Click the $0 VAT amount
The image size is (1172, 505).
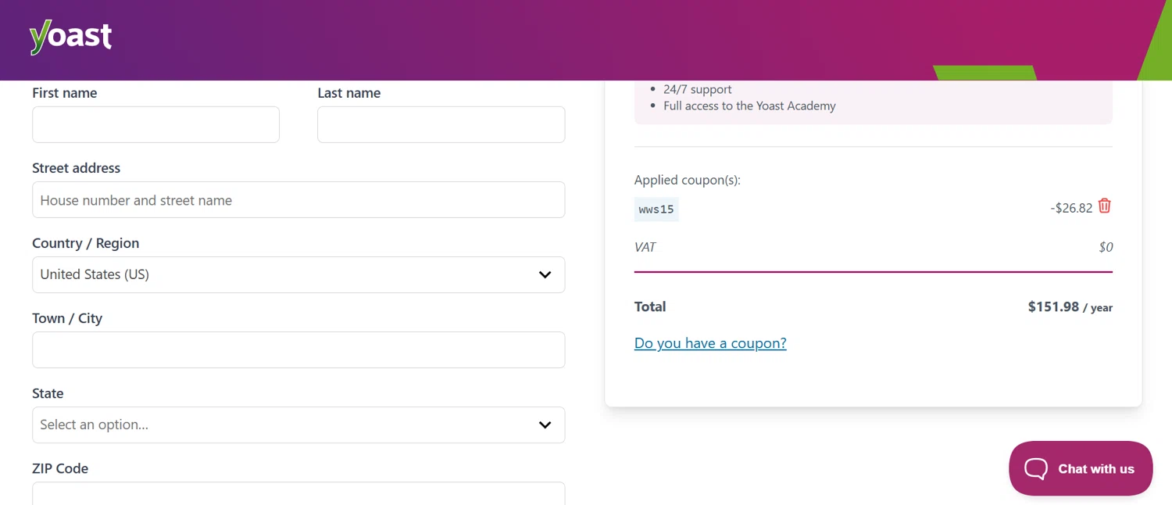pos(1106,247)
